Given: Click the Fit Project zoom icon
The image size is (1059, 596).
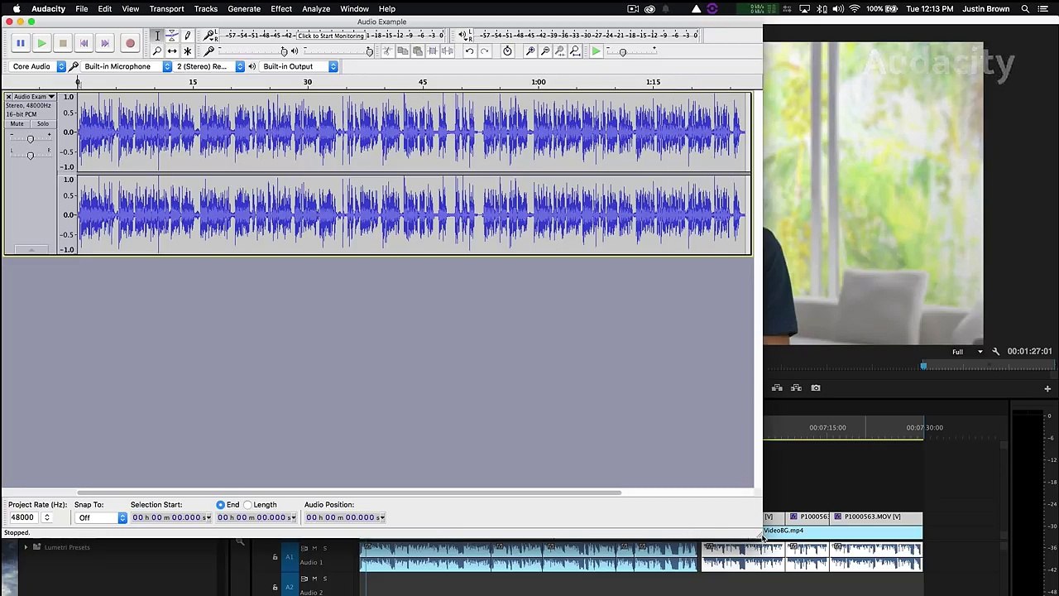Looking at the screenshot, I should pyautogui.click(x=575, y=51).
